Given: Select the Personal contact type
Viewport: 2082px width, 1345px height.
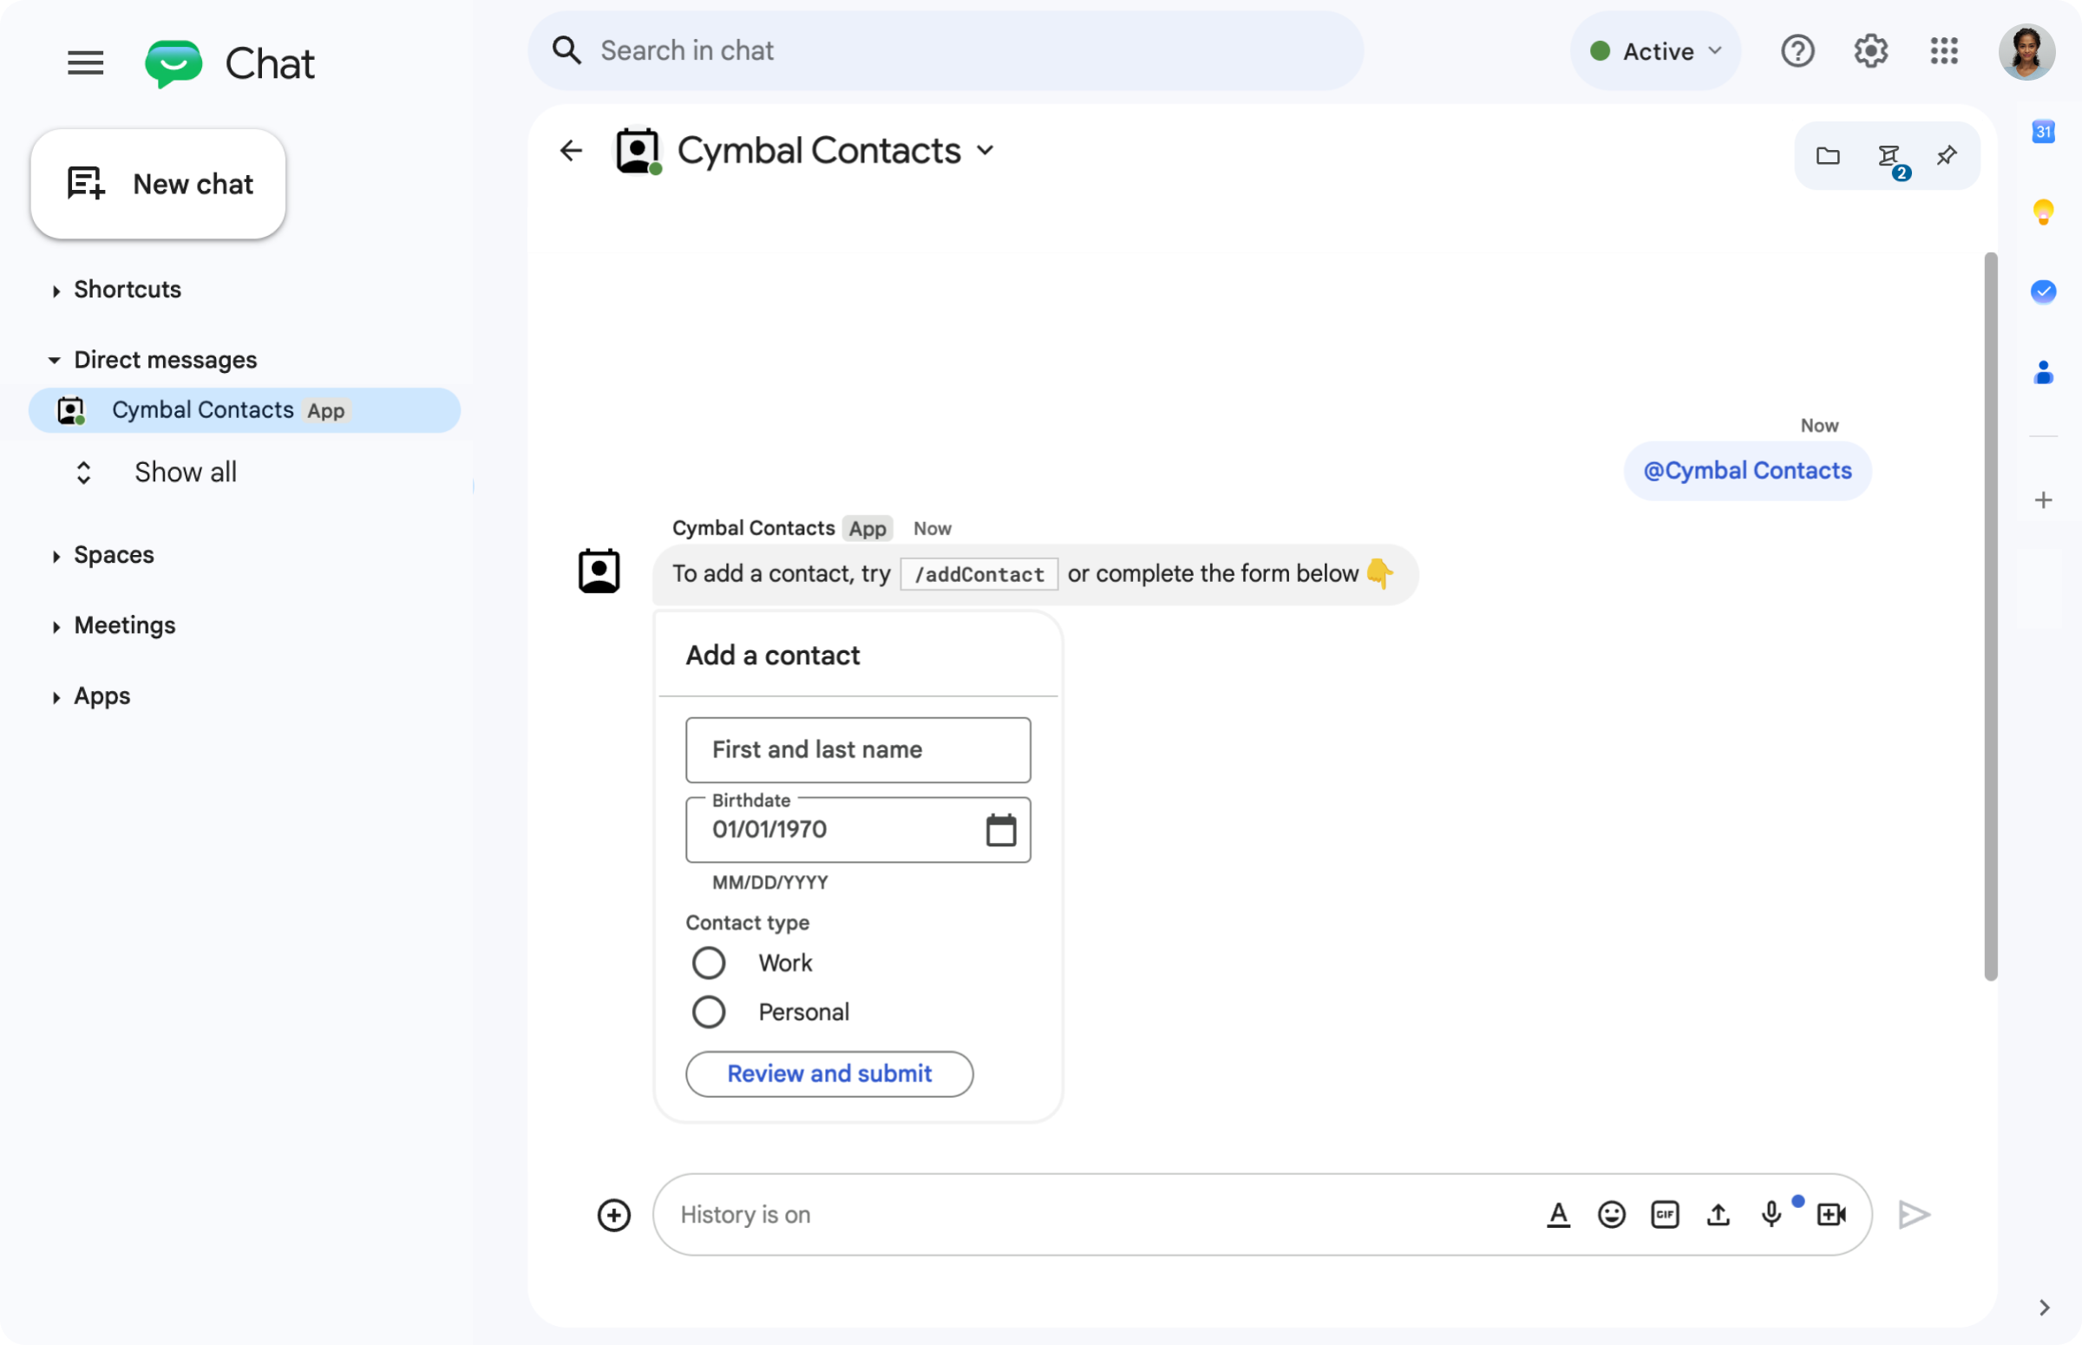Looking at the screenshot, I should 709,1012.
